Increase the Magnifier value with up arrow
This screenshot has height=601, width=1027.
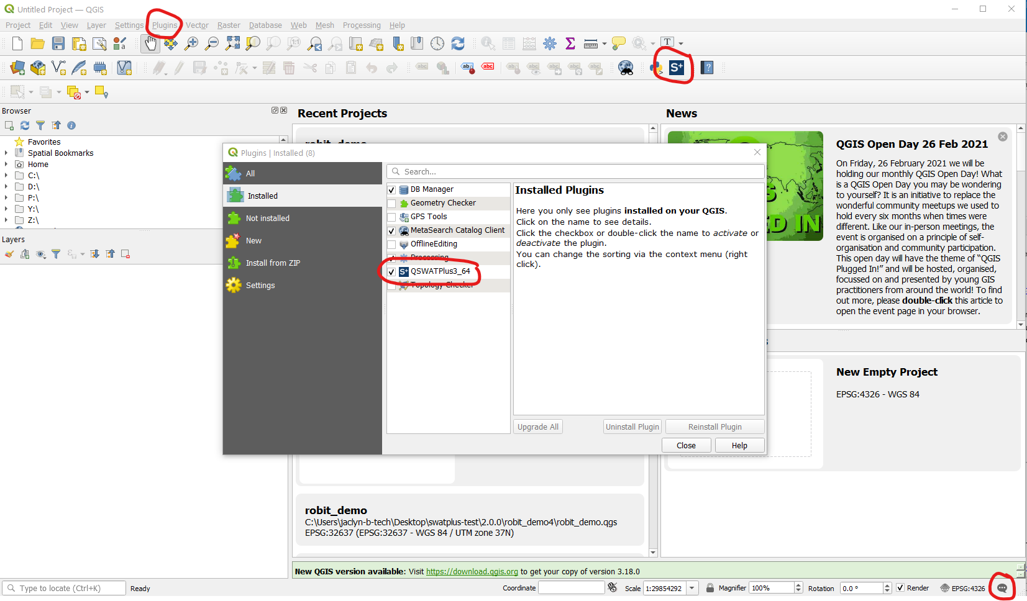[x=798, y=585]
